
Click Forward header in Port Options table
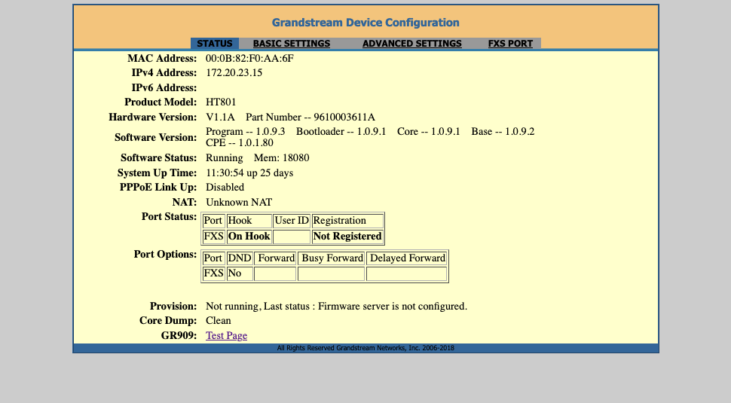[x=275, y=258]
